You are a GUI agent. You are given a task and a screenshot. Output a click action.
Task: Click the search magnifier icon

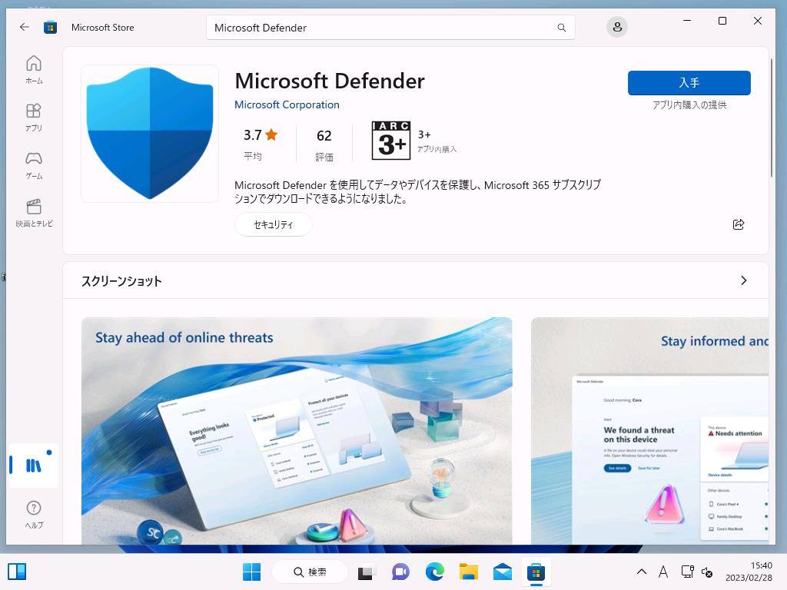coord(561,28)
